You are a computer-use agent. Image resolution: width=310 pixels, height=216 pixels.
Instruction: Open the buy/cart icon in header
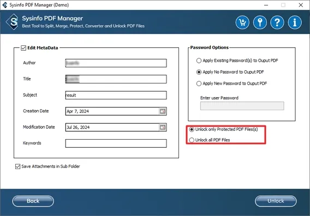point(242,22)
